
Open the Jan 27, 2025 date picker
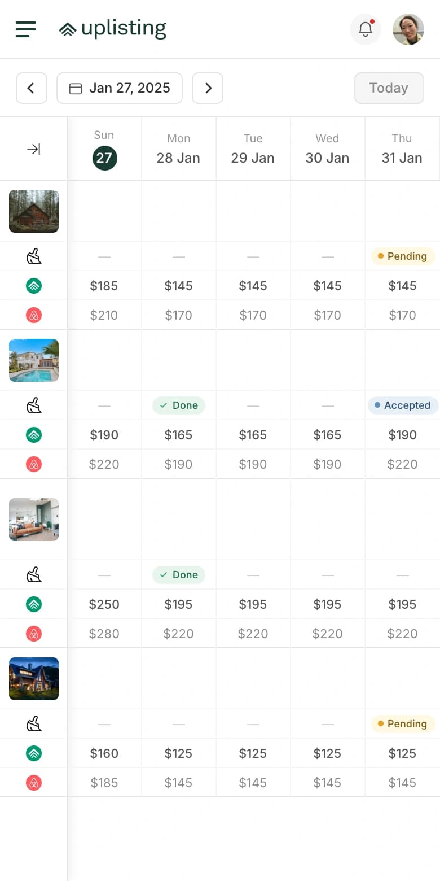[119, 88]
